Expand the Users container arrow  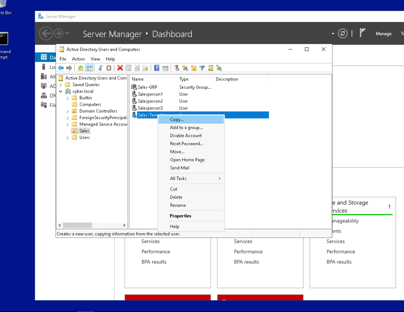(x=67, y=138)
